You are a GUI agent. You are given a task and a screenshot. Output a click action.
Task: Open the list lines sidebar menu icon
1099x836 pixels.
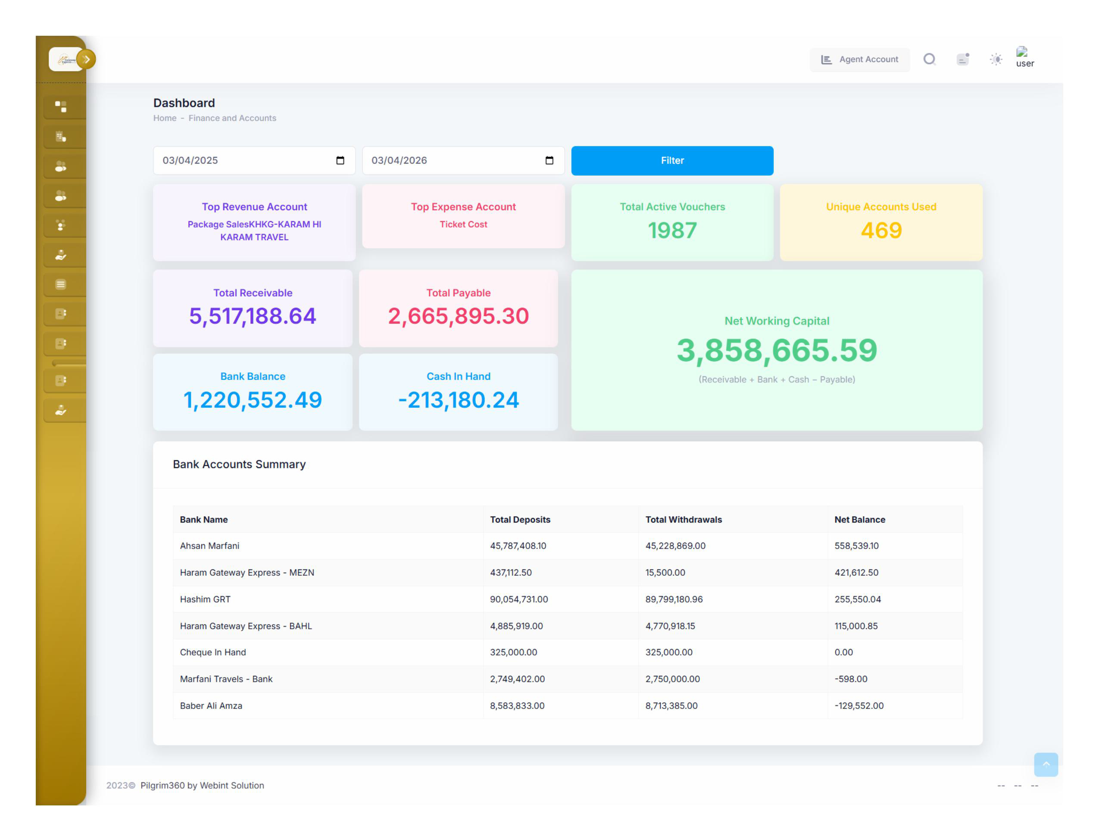click(61, 284)
